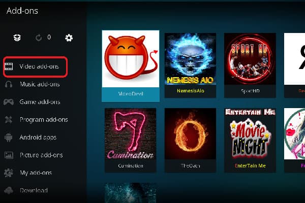The image size is (305, 203).
Task: Open the VideoDevil add-on thumbnail
Action: pyautogui.click(x=131, y=59)
